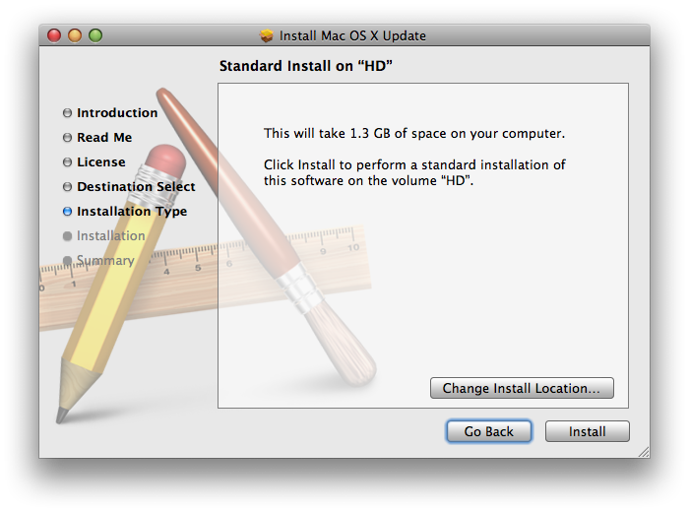Click the Summary step bullet
This screenshot has width=689, height=512.
[x=67, y=261]
